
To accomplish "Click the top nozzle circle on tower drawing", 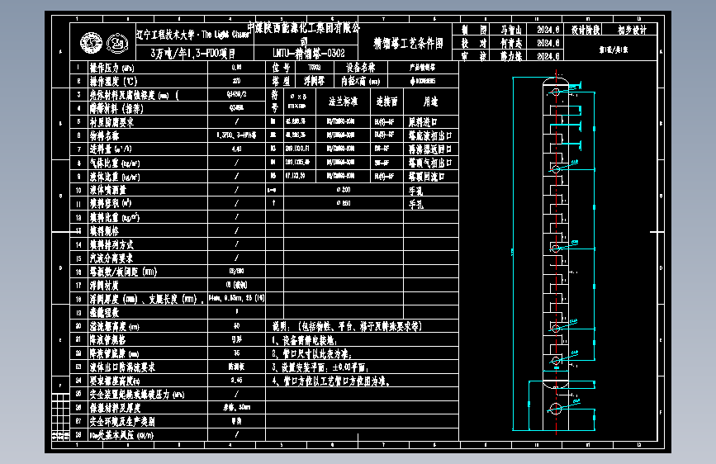I will (556, 92).
